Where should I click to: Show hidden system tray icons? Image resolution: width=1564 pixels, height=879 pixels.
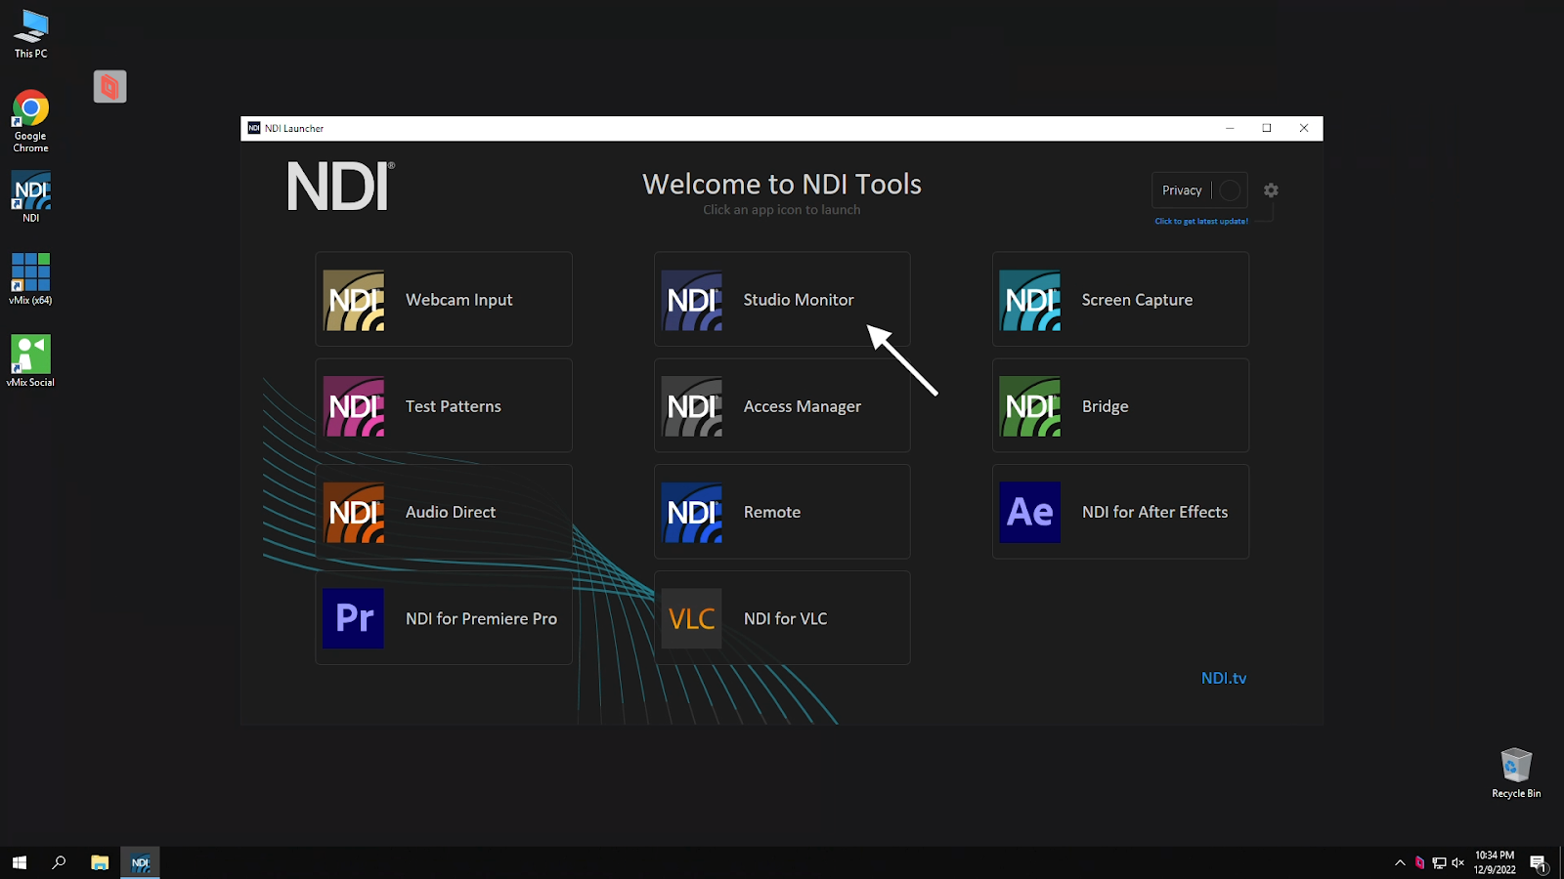point(1400,862)
